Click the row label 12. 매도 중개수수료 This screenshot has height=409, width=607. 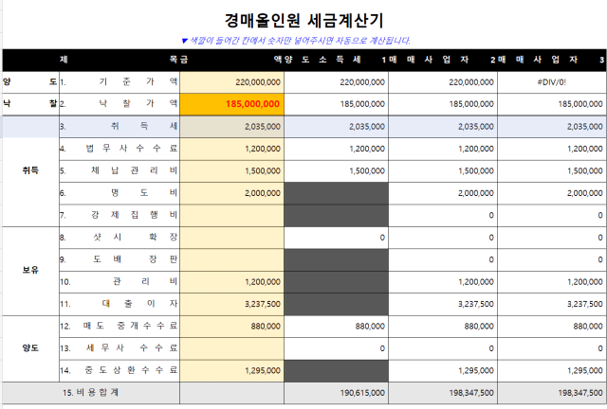click(120, 327)
